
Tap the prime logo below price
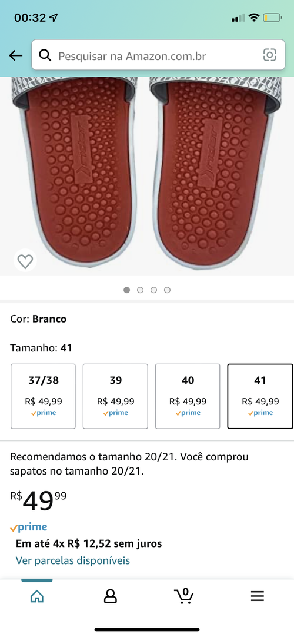point(28,527)
